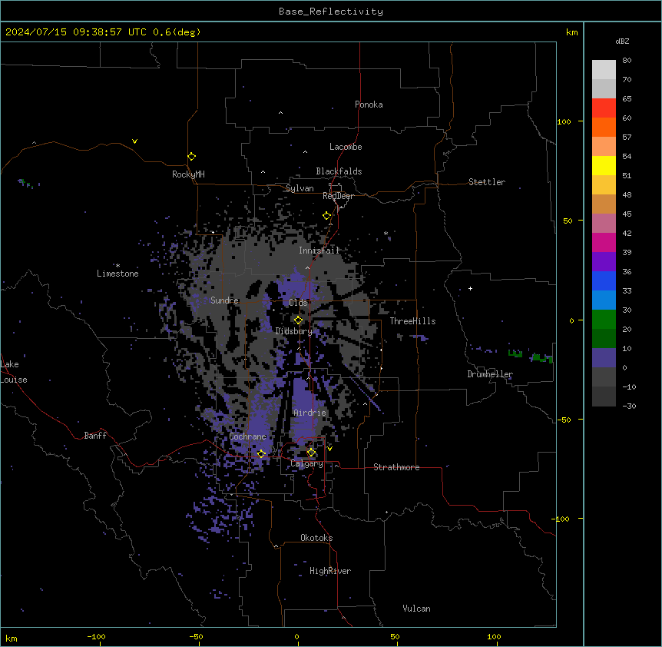Viewport: 662px width, 647px height.
Task: Click the Base_Reflectivity title
Action: tap(331, 12)
